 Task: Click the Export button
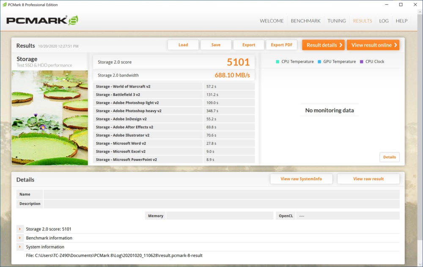click(249, 45)
